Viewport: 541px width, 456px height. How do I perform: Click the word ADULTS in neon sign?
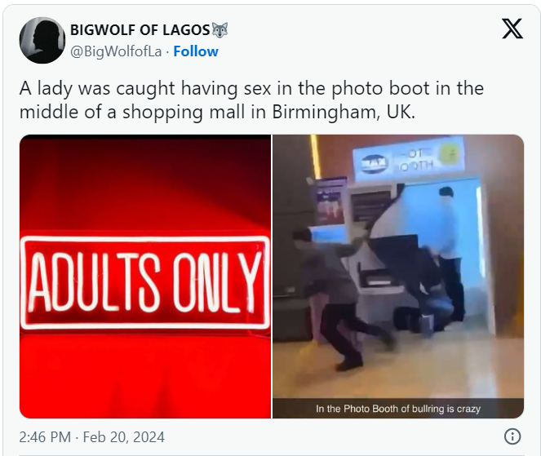95,282
